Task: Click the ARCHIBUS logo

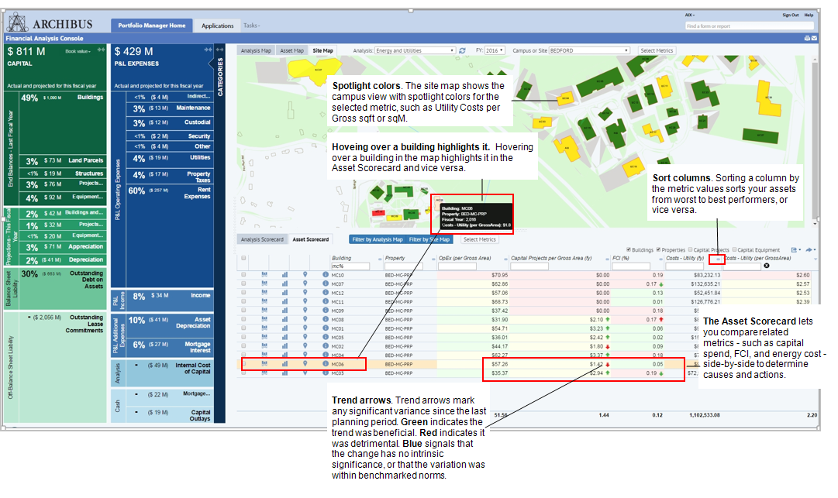Action: 50,23
